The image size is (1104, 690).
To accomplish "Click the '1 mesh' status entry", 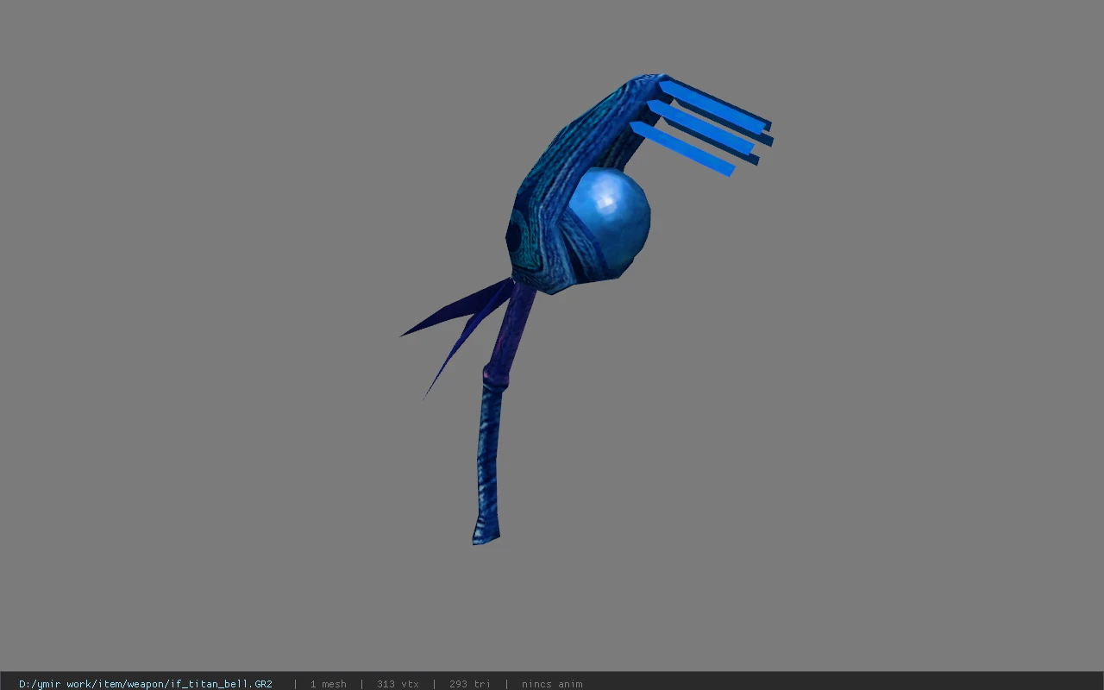I will [x=329, y=684].
